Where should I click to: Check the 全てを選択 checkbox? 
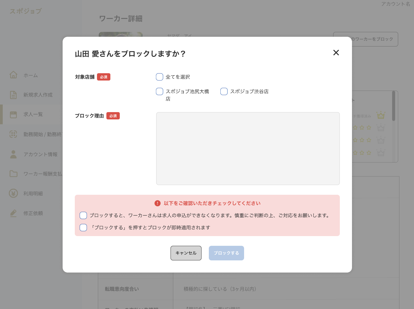pos(159,77)
